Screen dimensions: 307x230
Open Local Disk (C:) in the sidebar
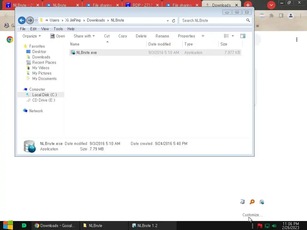(x=44, y=95)
